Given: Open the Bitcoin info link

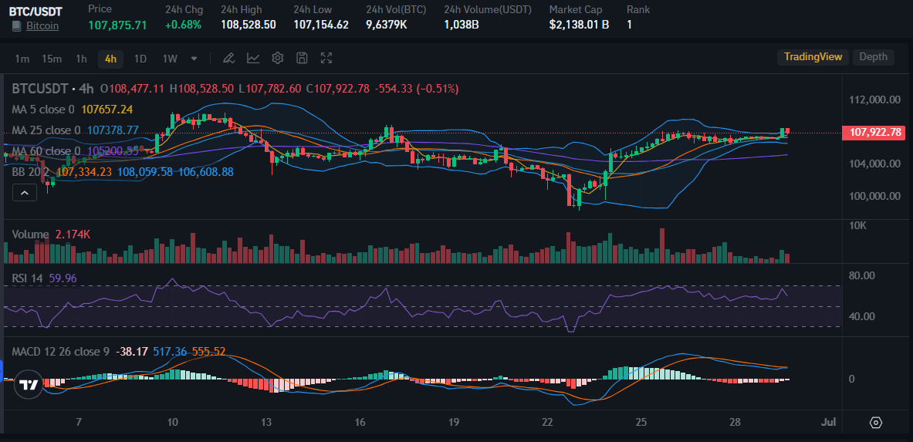Looking at the screenshot, I should point(42,26).
